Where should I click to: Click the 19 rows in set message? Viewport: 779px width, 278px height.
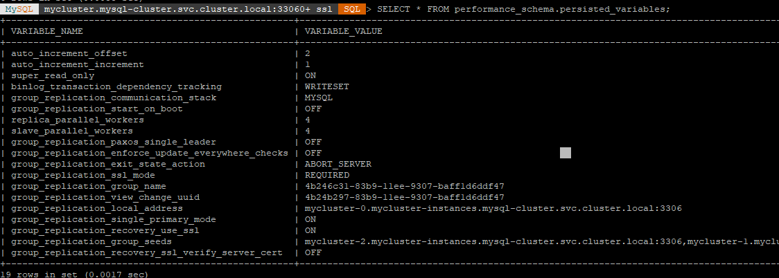click(74, 274)
